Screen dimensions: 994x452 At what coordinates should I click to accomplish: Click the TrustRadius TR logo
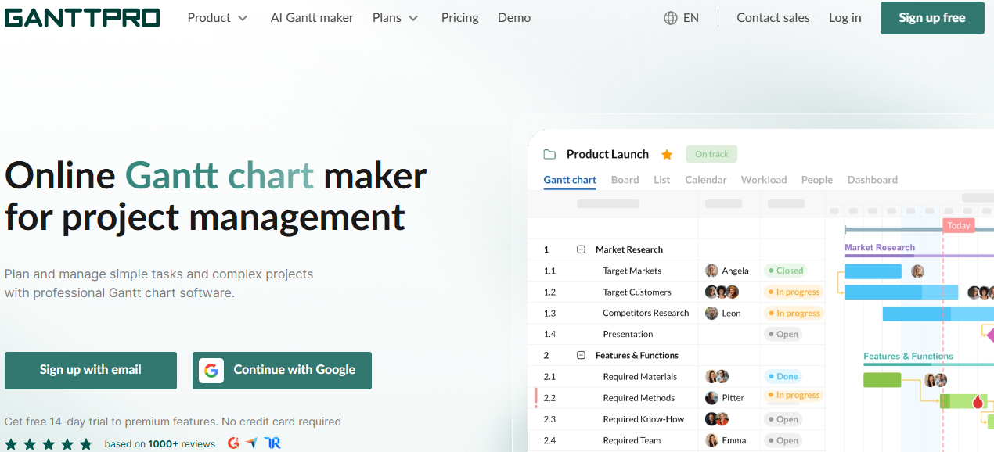(272, 443)
